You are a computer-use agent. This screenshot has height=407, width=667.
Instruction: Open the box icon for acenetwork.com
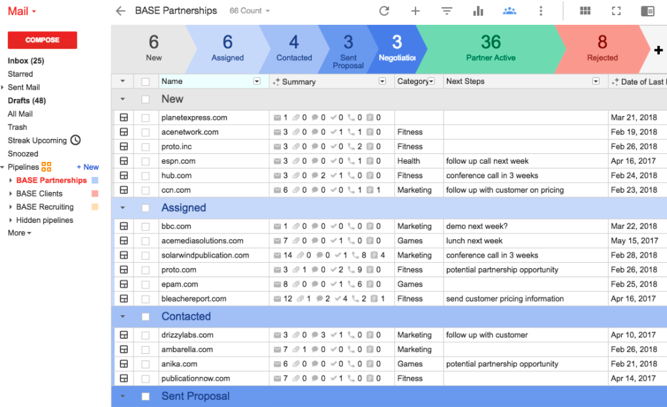click(124, 132)
